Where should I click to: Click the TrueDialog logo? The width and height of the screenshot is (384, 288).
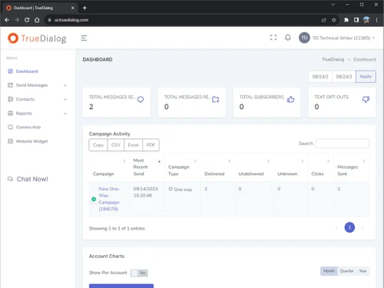[x=37, y=38]
